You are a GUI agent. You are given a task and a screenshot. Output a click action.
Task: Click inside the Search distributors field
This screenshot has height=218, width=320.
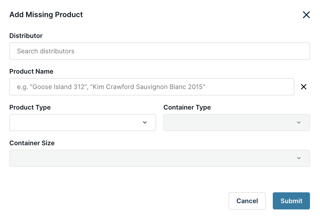click(x=159, y=51)
